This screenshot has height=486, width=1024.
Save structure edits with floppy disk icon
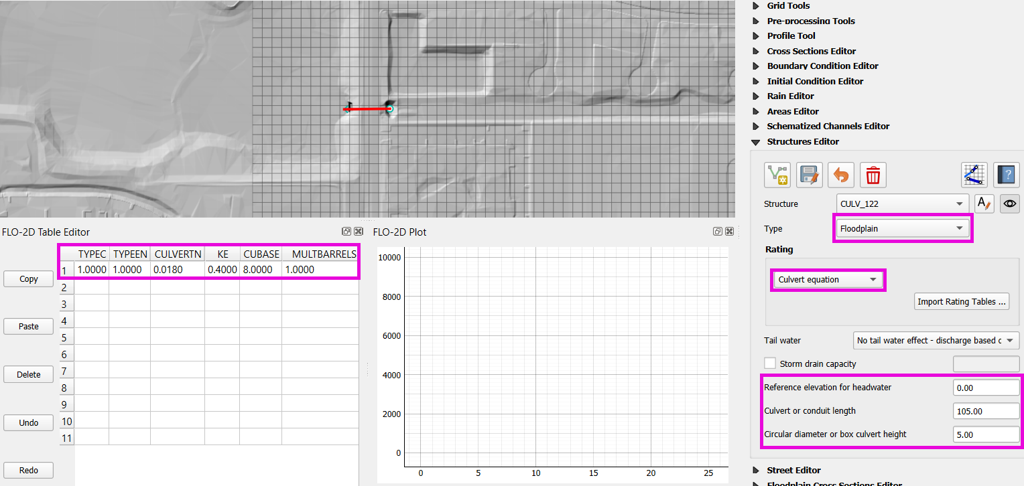pyautogui.click(x=809, y=175)
